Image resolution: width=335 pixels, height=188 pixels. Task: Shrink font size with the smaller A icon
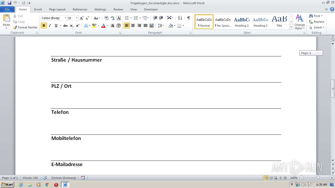(87, 18)
